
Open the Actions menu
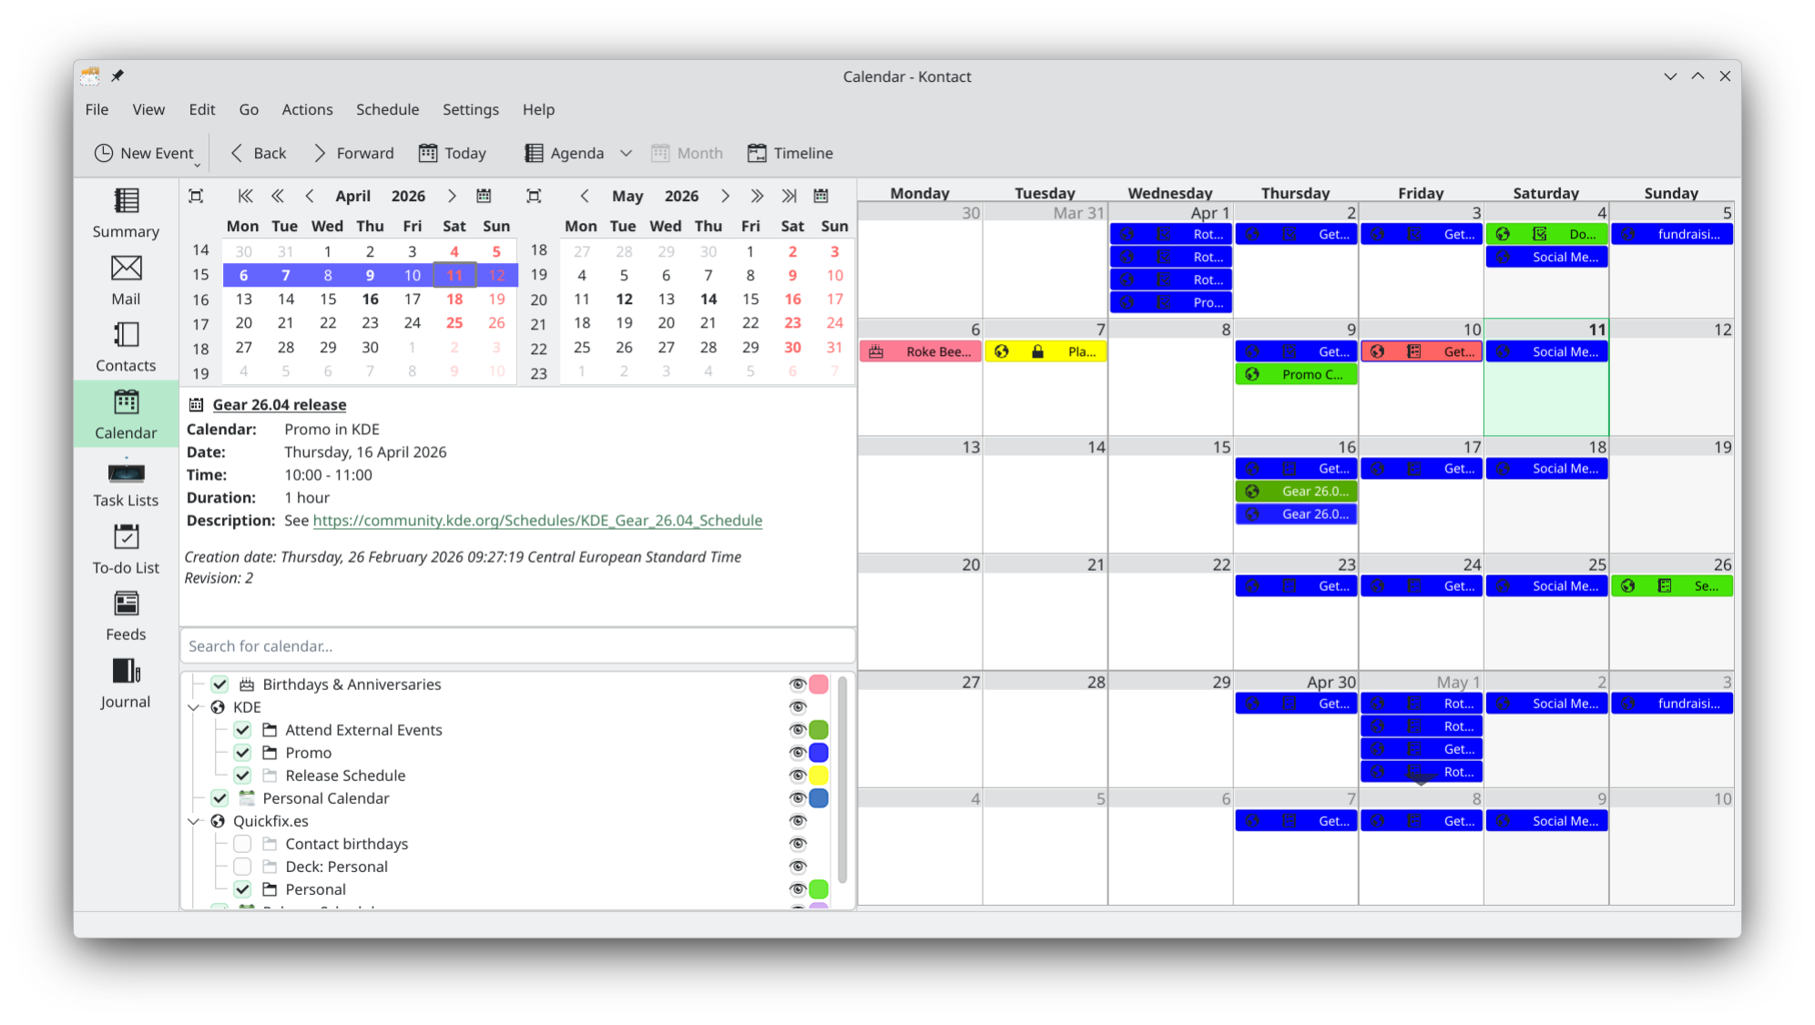(307, 109)
